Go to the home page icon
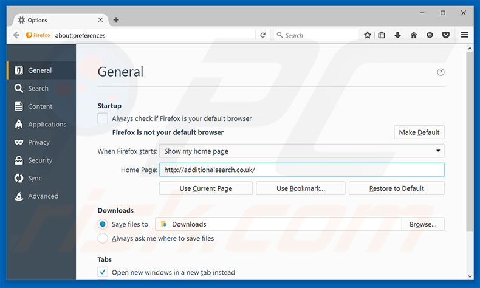The width and height of the screenshot is (480, 288). click(x=414, y=35)
